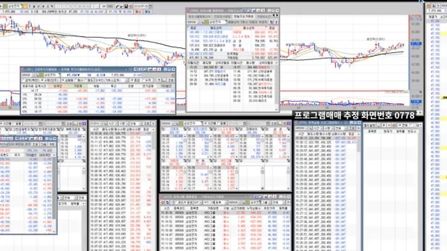Click the blue refresh icon in bottom broker window
The image size is (447, 251).
[x=166, y=203]
